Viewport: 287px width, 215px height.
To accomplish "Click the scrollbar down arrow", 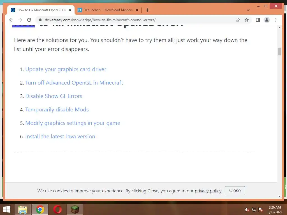I will click(x=279, y=196).
